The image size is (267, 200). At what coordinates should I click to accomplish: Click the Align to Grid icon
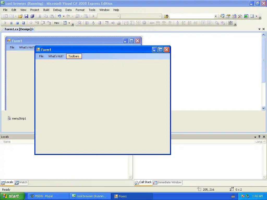pos(80,23)
